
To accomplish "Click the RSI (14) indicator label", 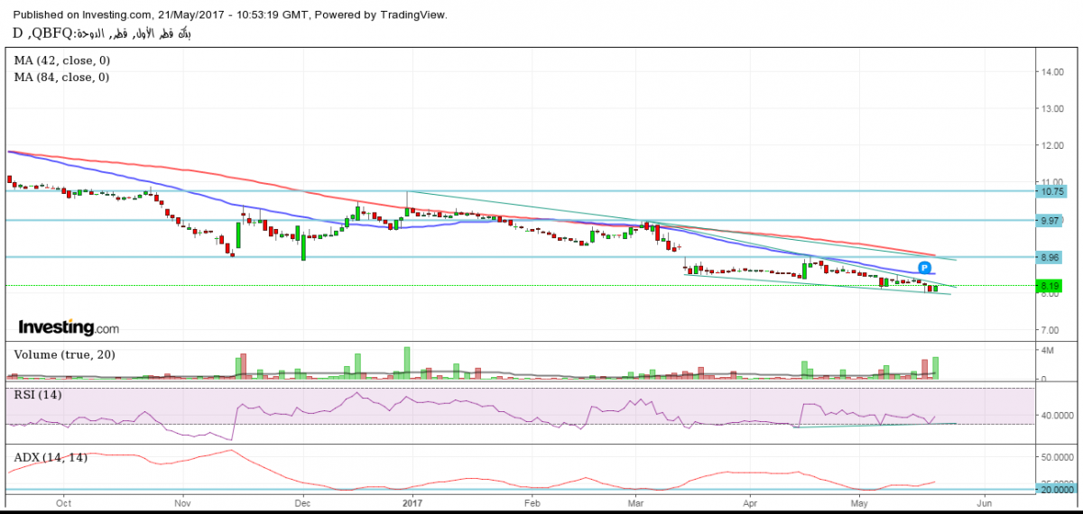I will point(38,395).
